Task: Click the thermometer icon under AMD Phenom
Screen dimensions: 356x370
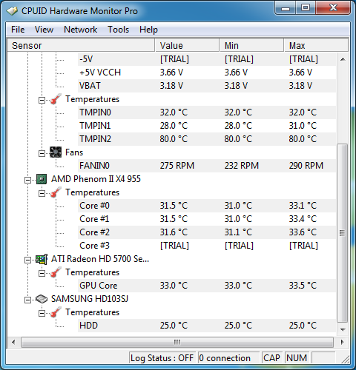Action: (x=56, y=192)
